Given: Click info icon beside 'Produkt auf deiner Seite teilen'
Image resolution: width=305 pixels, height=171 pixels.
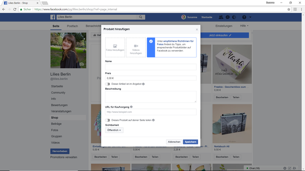Looking at the screenshot, I should [154, 120].
